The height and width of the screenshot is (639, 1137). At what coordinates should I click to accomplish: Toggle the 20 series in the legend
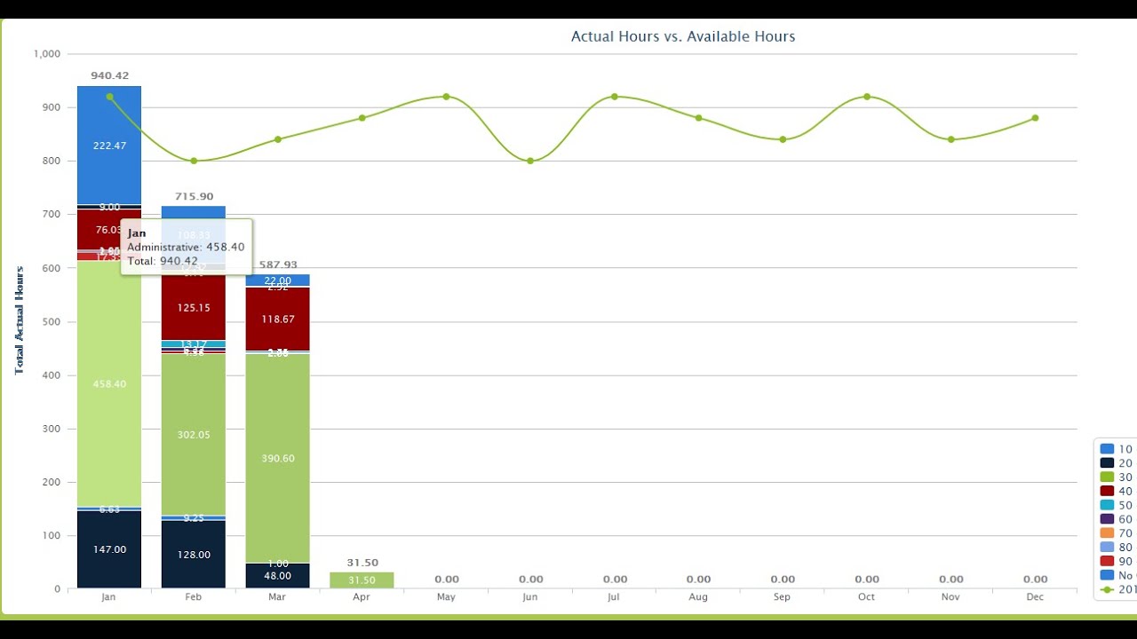coord(1117,463)
